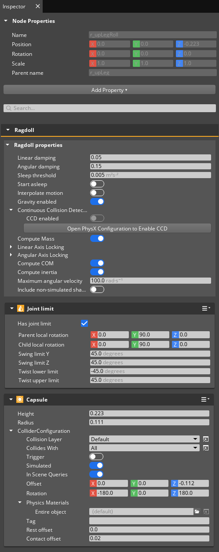Toggle Include non-simulated shapes switch

97,289
